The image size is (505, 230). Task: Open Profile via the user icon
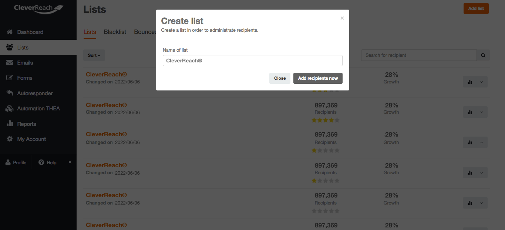pos(8,162)
